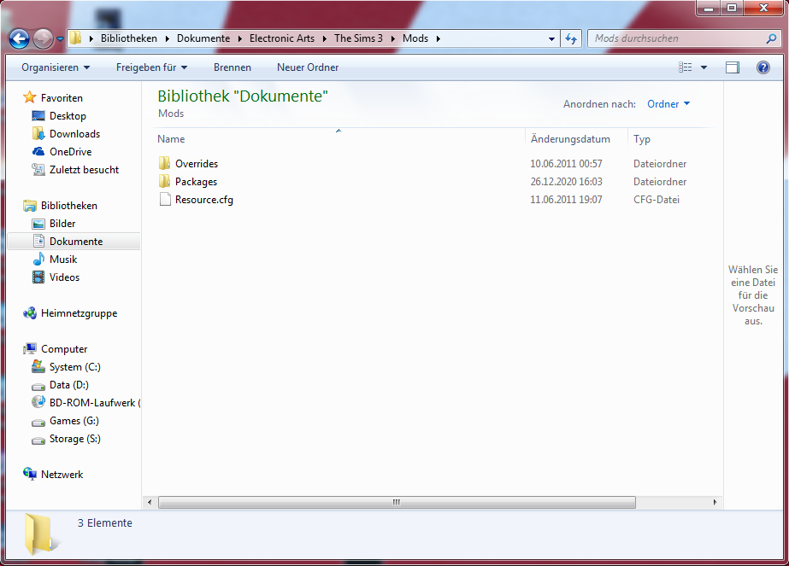Select Mods breadcrumb segment

415,38
